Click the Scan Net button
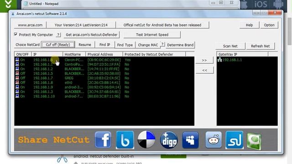This screenshot has width=292, height=164. (230, 46)
